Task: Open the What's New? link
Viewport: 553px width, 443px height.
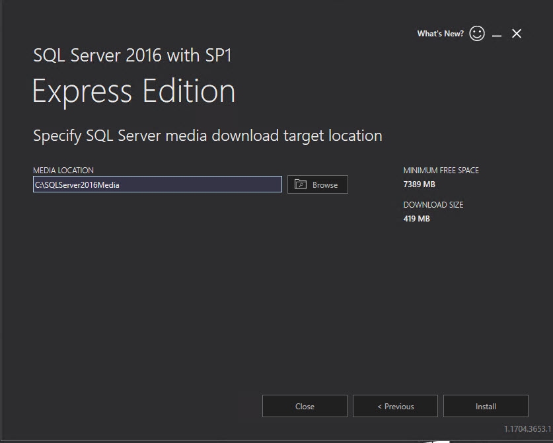Action: [440, 34]
